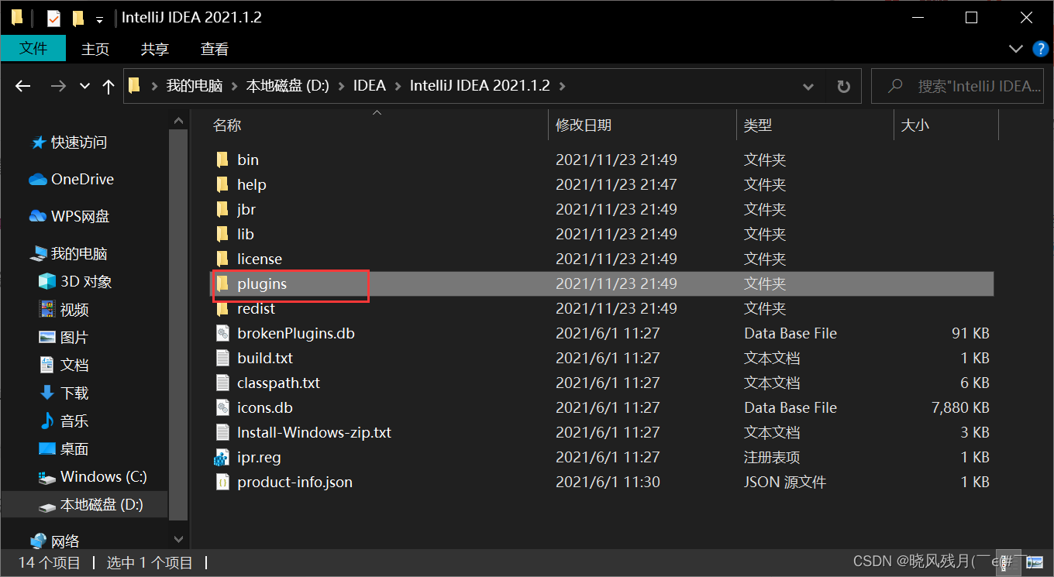
Task: Select 视频 in sidebar
Action: [64, 310]
